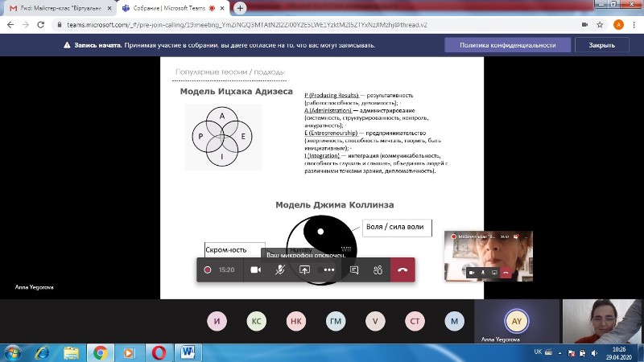Click the Воля / сила воли label
The width and height of the screenshot is (644, 362).
pyautogui.click(x=397, y=228)
